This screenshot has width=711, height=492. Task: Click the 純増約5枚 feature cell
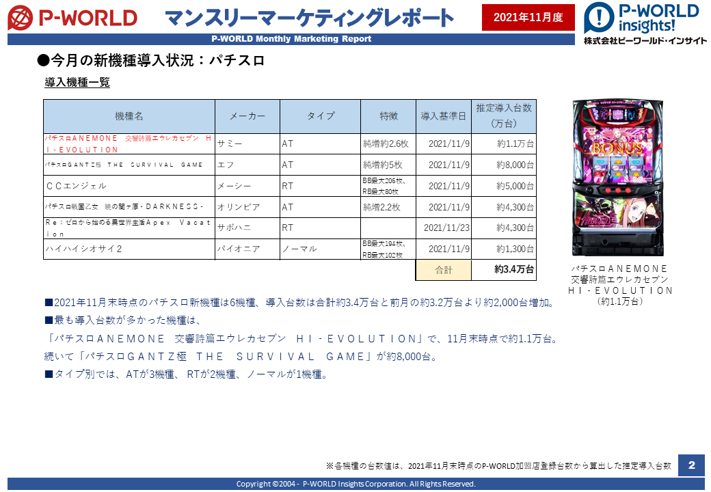388,165
